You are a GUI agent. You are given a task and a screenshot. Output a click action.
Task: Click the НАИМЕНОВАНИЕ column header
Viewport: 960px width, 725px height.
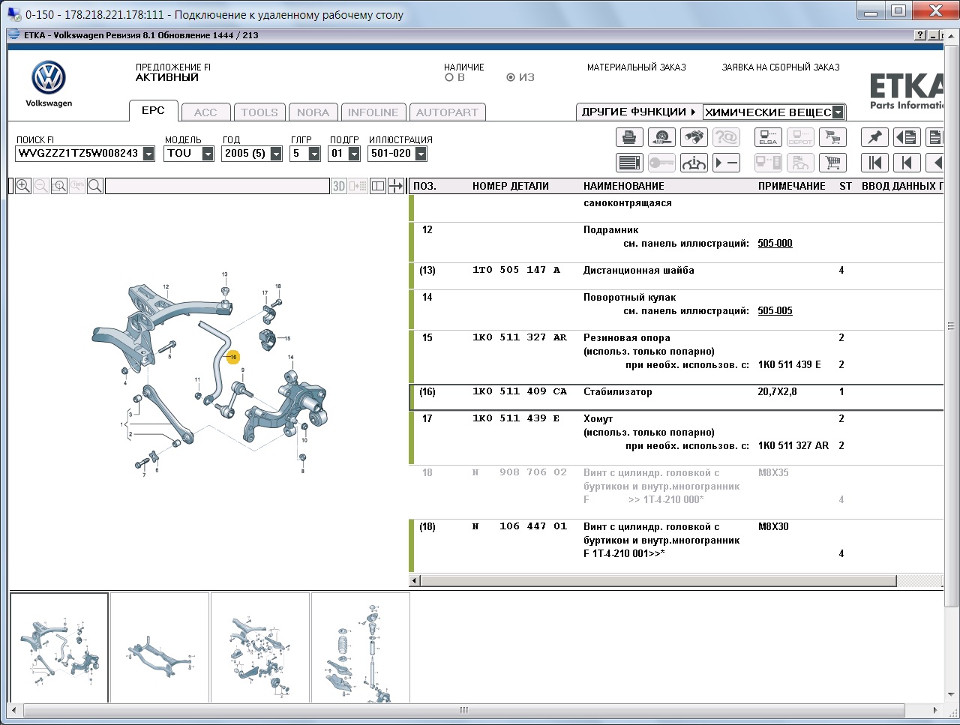pos(624,186)
